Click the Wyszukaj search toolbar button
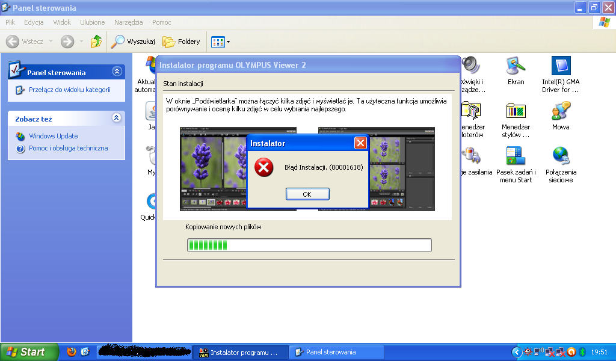Viewport: 616px width, 361px height. click(x=133, y=42)
